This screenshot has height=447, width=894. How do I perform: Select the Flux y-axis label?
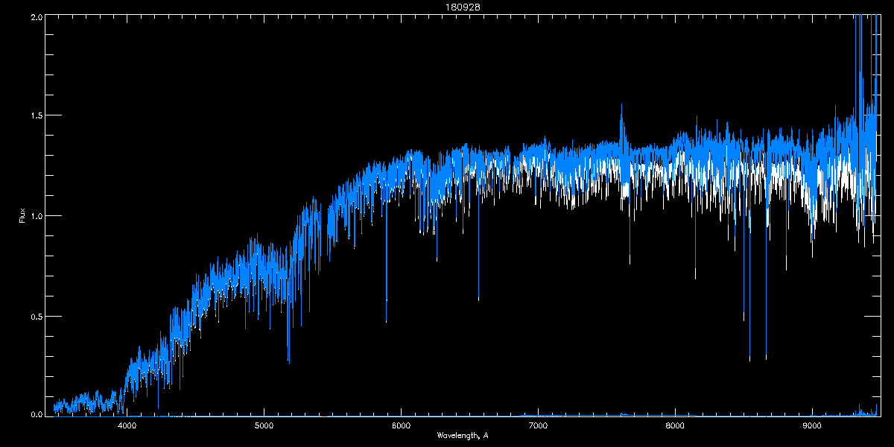[22, 215]
